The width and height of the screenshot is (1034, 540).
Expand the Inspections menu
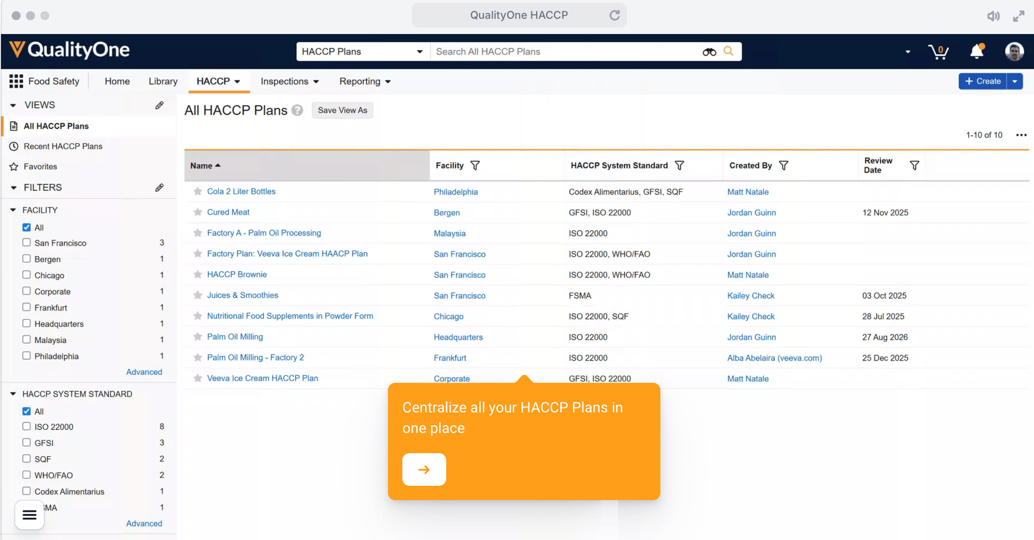290,81
